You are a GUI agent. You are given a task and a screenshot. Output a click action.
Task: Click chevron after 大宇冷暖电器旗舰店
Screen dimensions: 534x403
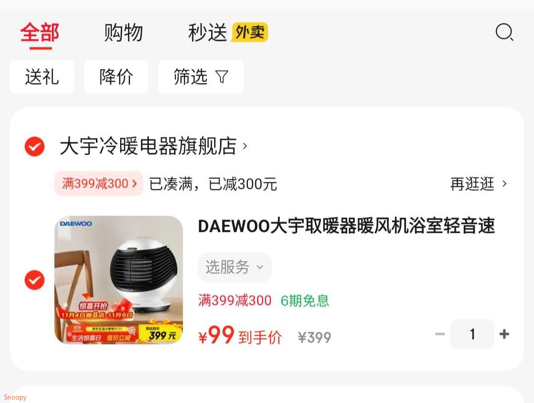245,146
